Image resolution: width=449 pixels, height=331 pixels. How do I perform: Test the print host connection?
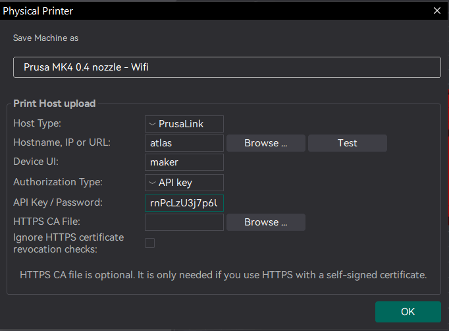[x=347, y=143]
